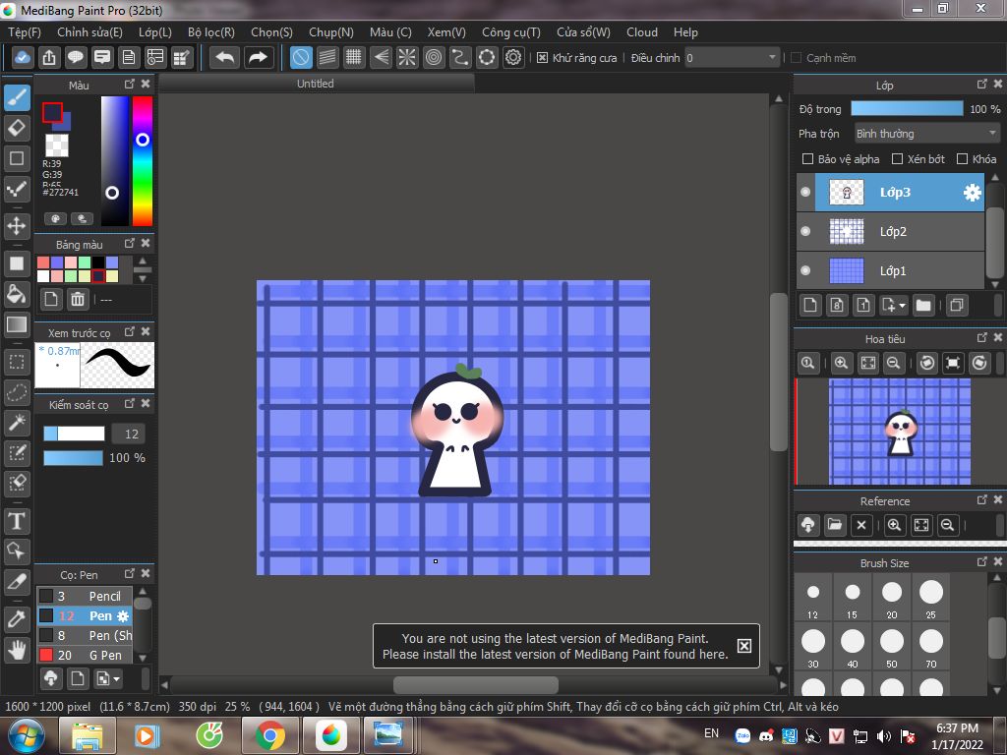Add a new layer folder
Image resolution: width=1007 pixels, height=755 pixels.
[x=923, y=306]
